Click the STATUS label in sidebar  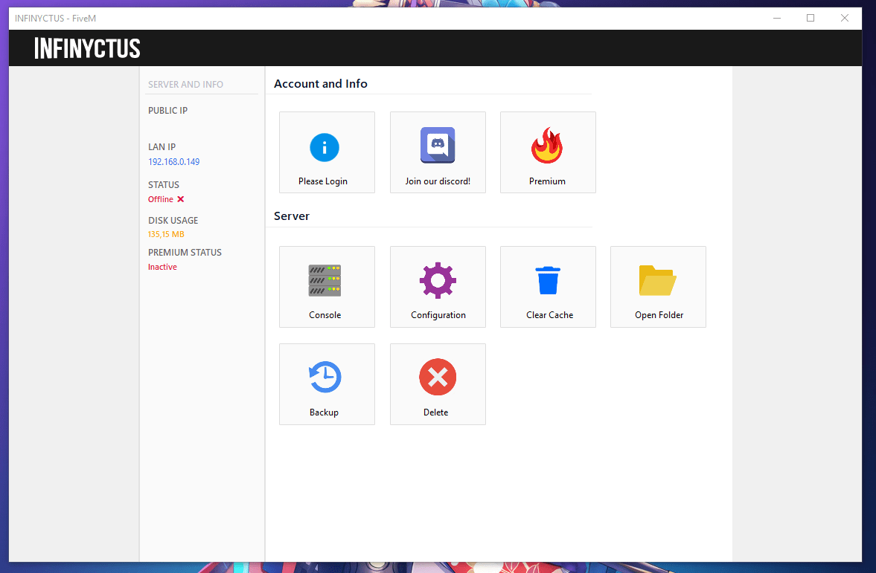(x=163, y=184)
